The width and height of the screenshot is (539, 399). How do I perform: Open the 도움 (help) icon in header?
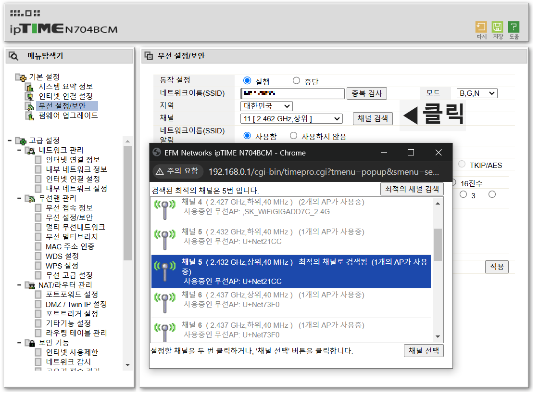pyautogui.click(x=514, y=27)
